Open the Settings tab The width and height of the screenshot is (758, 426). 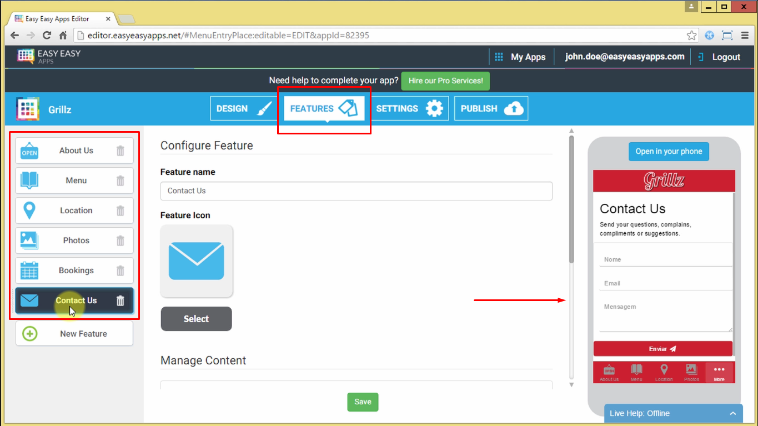409,108
